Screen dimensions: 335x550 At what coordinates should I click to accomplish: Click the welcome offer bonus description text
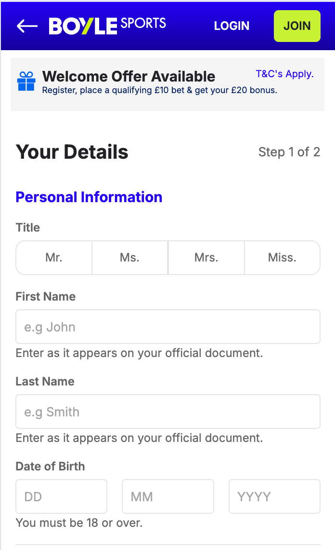tap(160, 90)
